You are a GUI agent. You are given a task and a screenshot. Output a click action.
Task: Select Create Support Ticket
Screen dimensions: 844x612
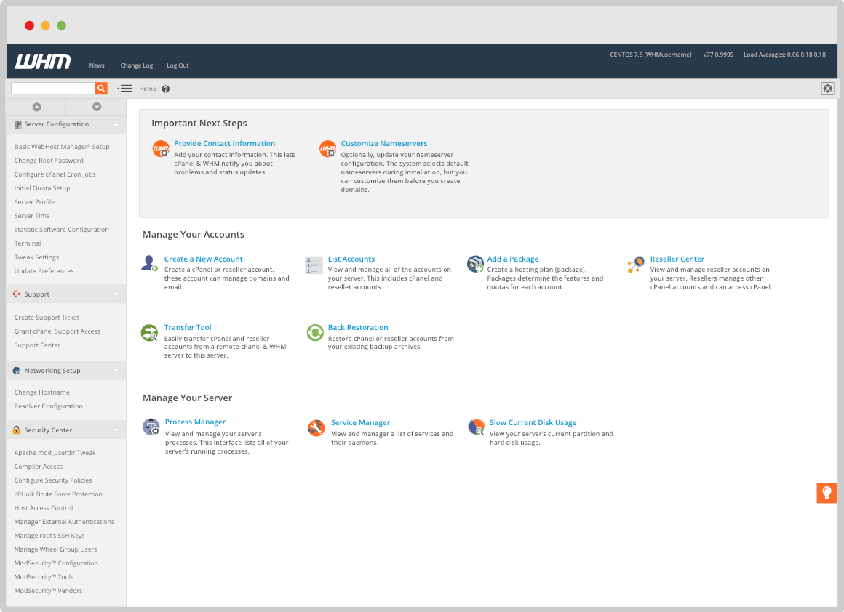pos(47,318)
